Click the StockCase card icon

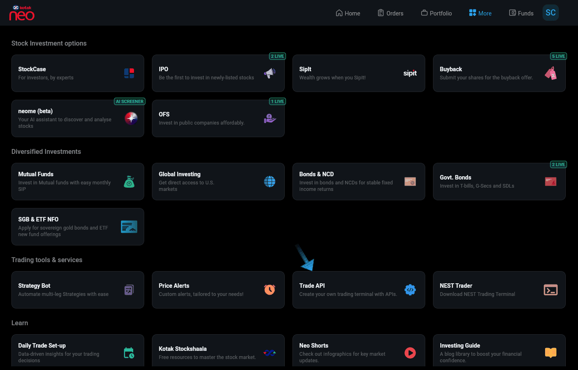tap(129, 73)
